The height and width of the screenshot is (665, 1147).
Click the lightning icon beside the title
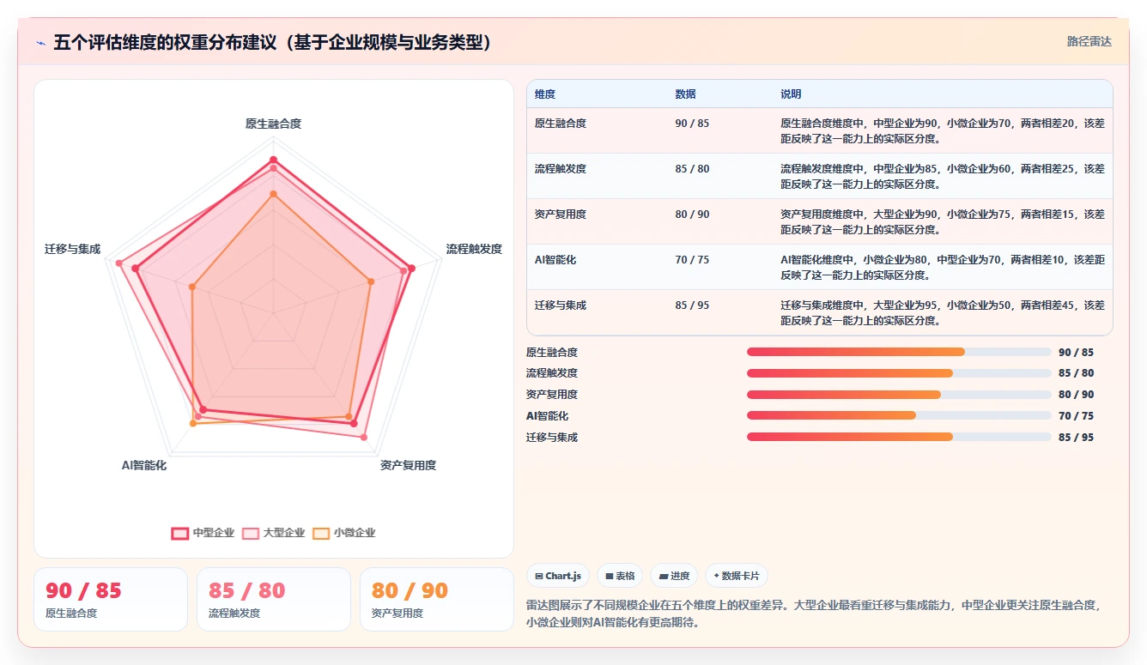tap(40, 43)
